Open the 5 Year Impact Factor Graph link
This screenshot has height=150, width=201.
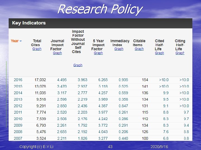point(98,53)
